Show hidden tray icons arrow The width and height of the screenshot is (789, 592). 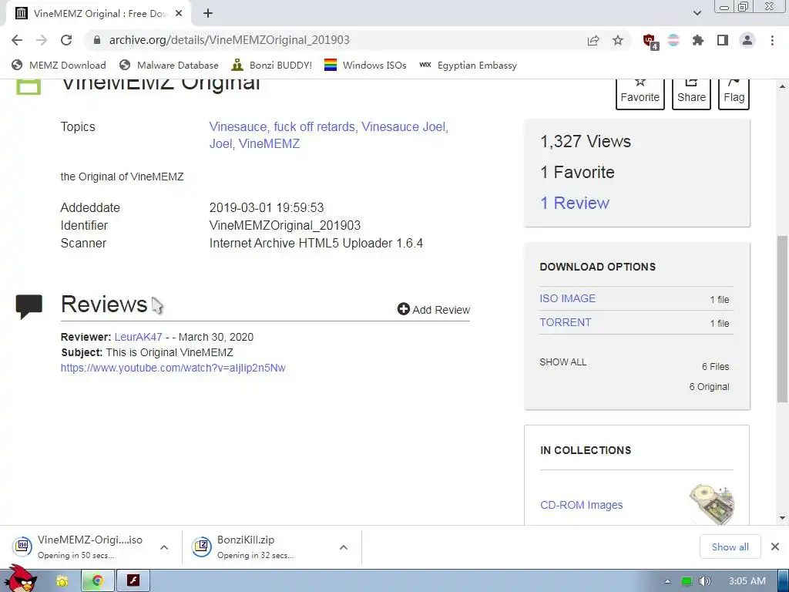point(667,581)
